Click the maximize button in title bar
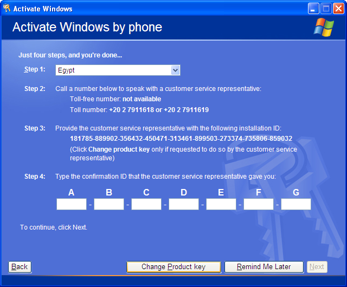347x287 pixels. pyautogui.click(x=326, y=9)
